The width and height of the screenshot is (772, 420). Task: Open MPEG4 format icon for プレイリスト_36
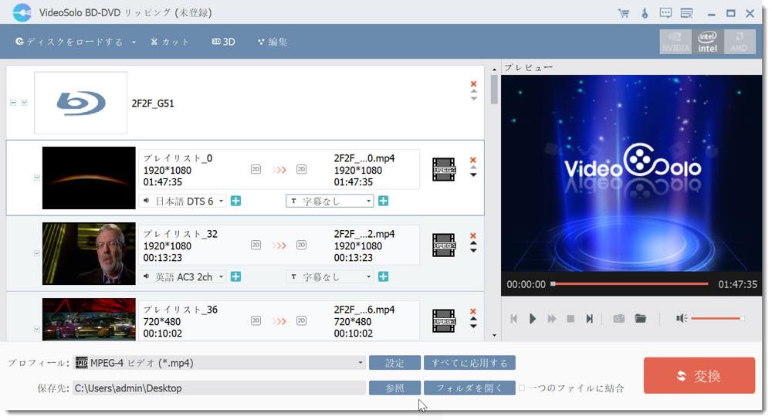coord(444,321)
